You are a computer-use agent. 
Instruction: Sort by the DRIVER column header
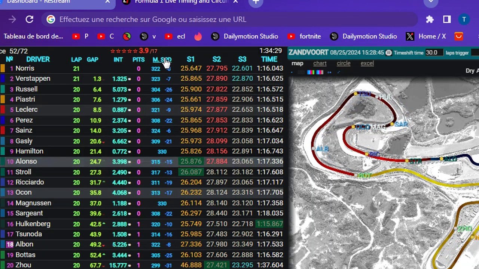point(38,59)
